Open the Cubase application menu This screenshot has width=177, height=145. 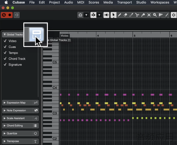pyautogui.click(x=19, y=3)
